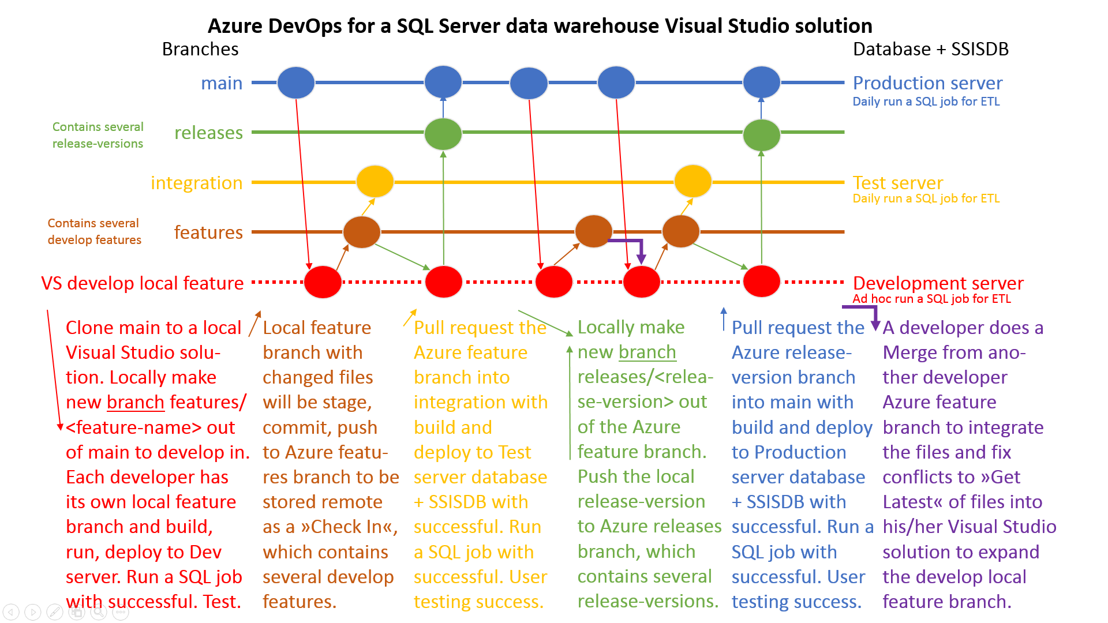Click the first green node on the releases line
This screenshot has width=1108, height=623.
pos(443,134)
